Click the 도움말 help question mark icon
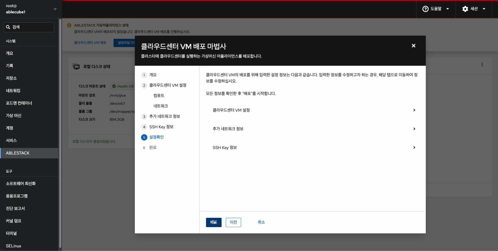 coord(425,9)
